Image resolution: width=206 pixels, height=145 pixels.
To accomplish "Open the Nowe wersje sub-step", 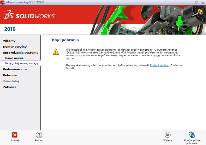I will tap(14, 58).
